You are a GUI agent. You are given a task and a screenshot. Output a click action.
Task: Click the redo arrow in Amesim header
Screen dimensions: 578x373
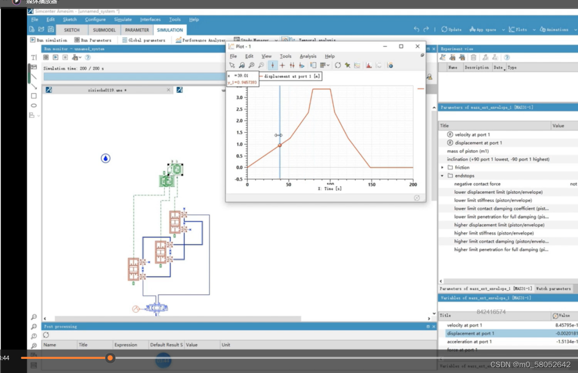[426, 30]
